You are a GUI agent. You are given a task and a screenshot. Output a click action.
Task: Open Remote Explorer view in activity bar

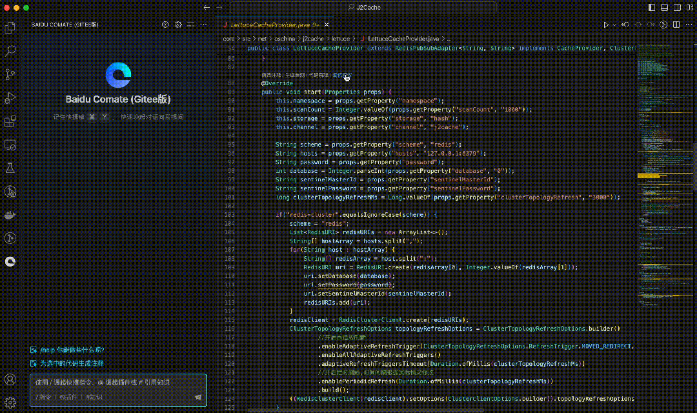(10, 145)
